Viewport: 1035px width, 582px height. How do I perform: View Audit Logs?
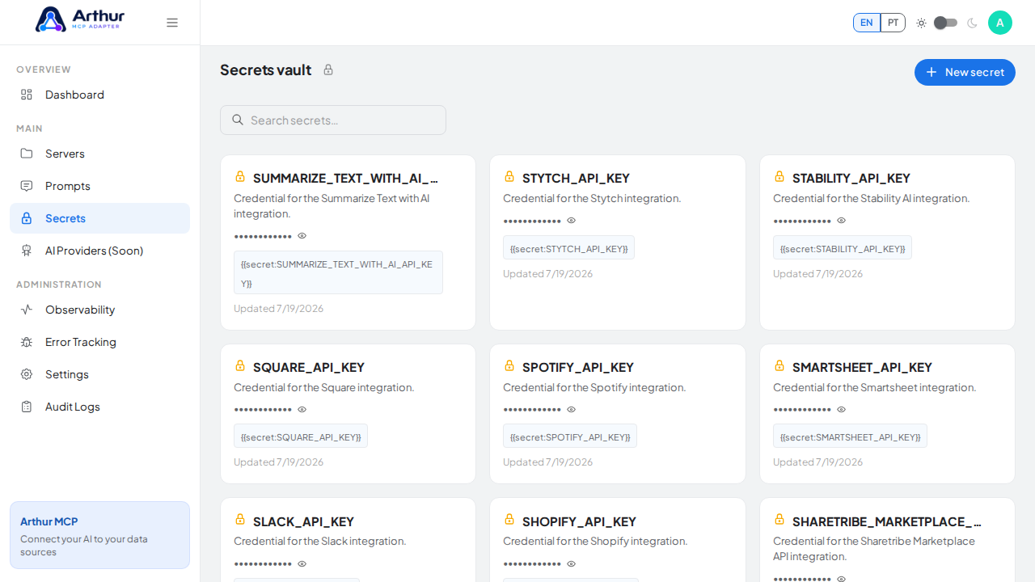coord(99,407)
